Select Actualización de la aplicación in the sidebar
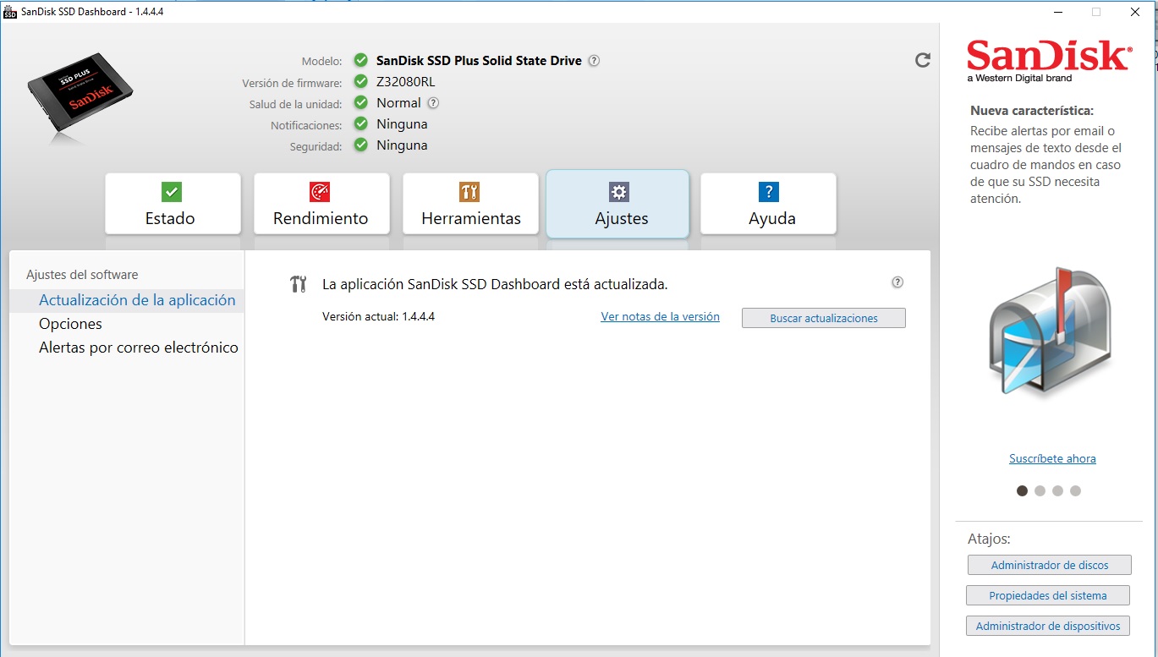This screenshot has width=1158, height=657. 127,300
